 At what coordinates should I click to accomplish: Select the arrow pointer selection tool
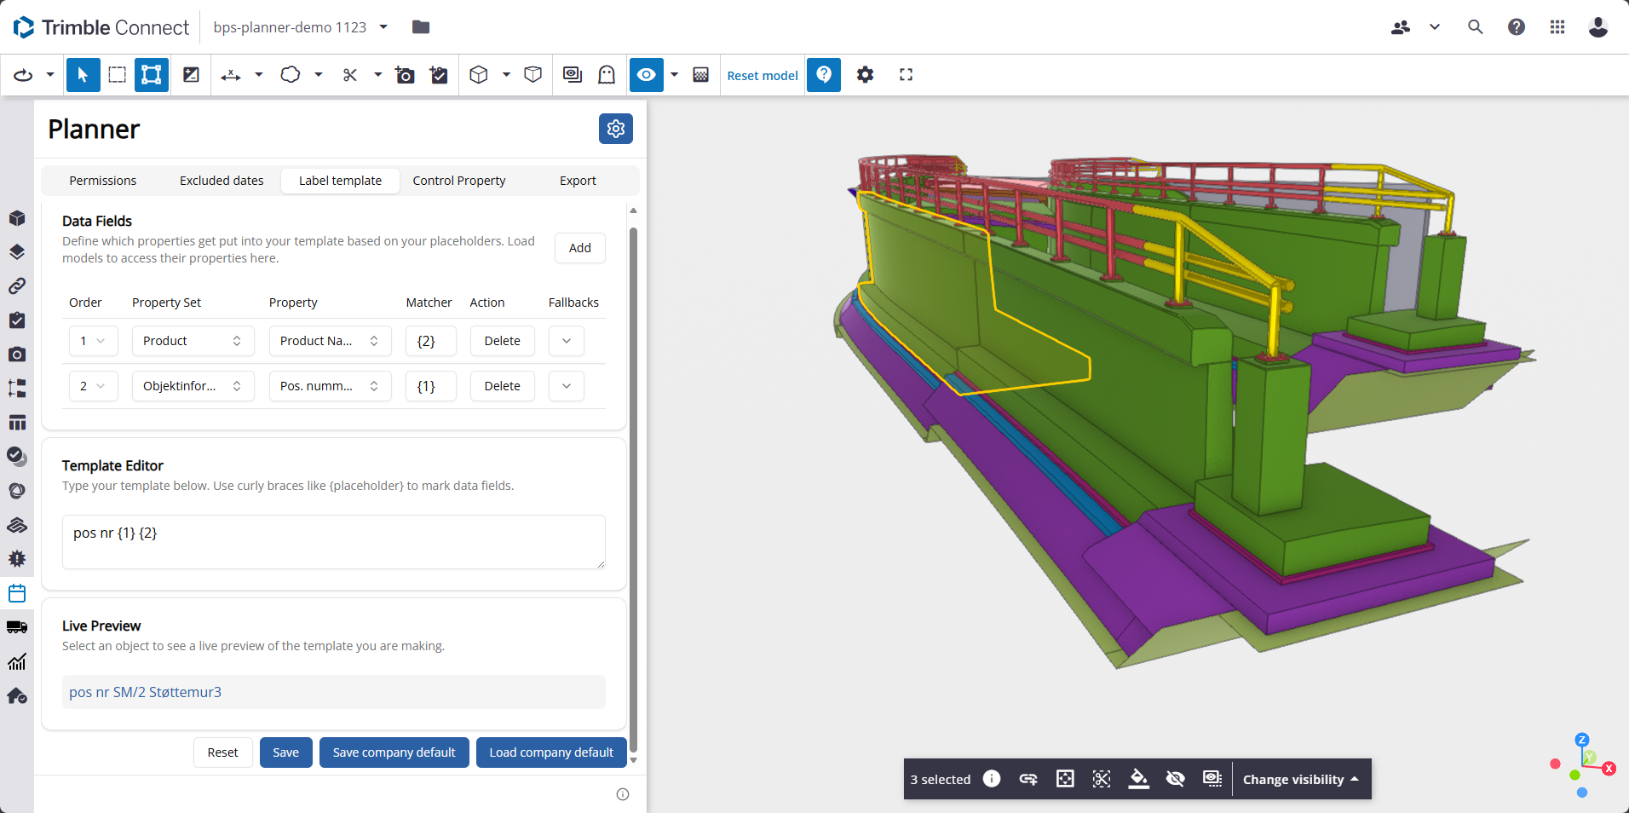[83, 75]
